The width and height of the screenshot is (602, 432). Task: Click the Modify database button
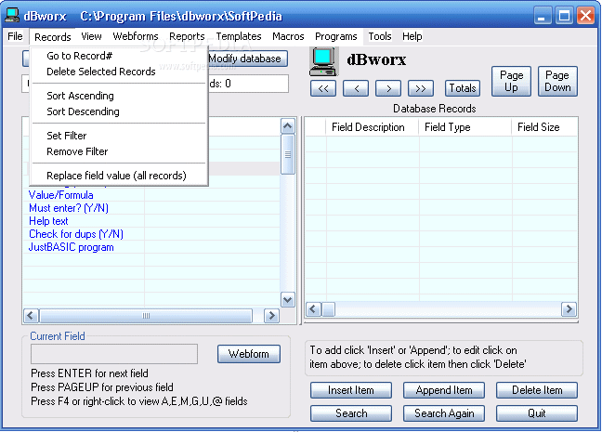pyautogui.click(x=248, y=59)
